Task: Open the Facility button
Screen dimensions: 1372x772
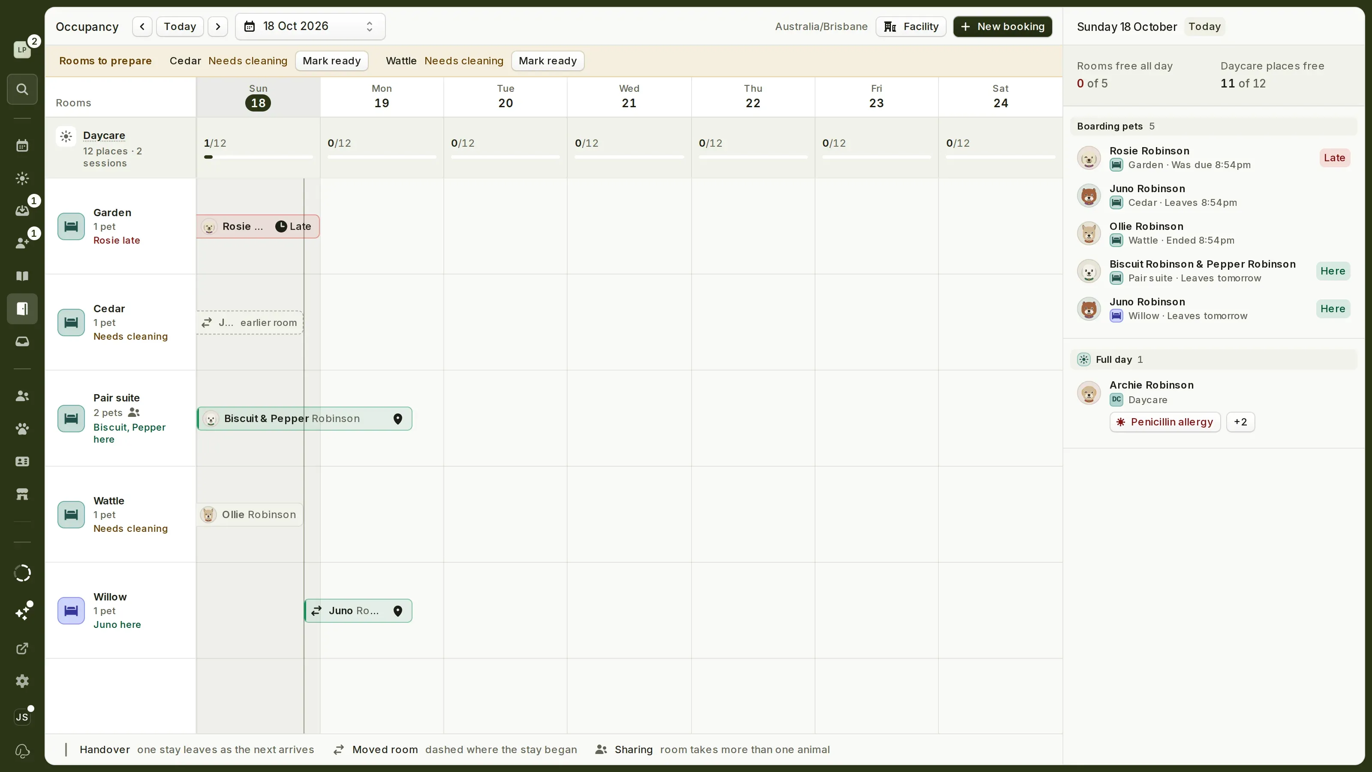Action: point(911,27)
